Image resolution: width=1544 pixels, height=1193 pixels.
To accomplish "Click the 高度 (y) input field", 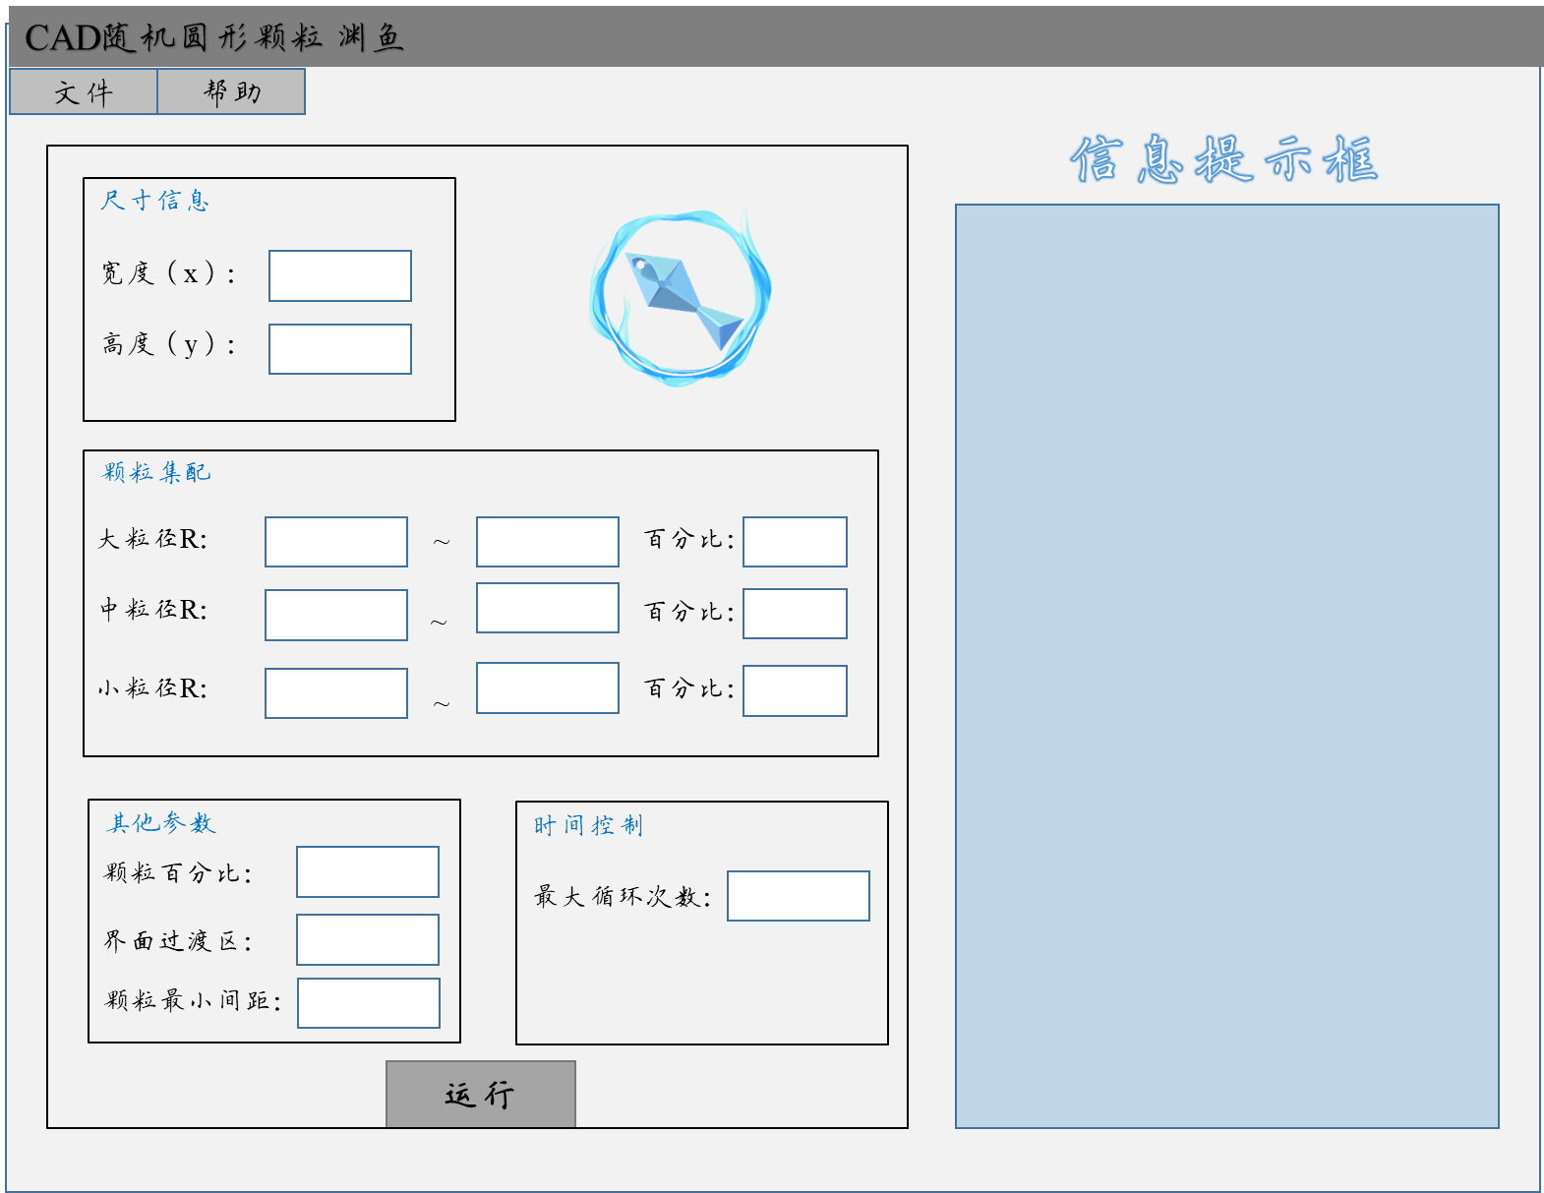I will click(340, 350).
